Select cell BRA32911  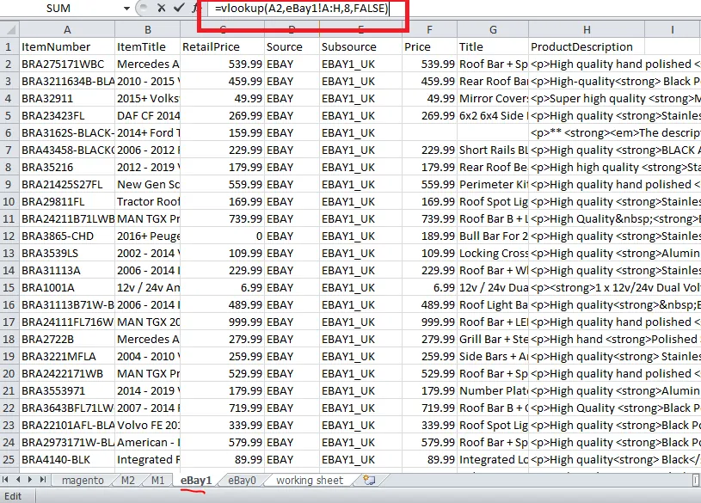click(x=67, y=98)
